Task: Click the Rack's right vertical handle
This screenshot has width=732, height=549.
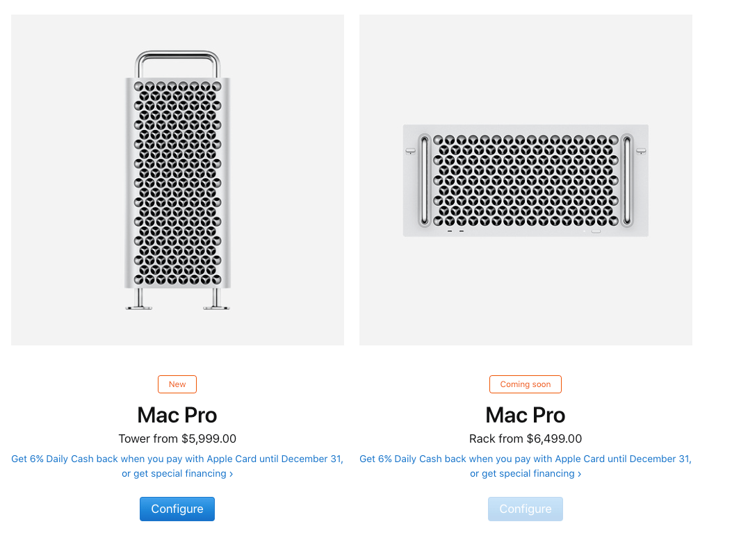Action: click(627, 180)
